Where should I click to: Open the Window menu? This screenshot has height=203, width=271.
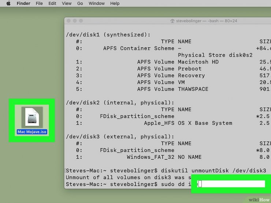[x=97, y=3]
